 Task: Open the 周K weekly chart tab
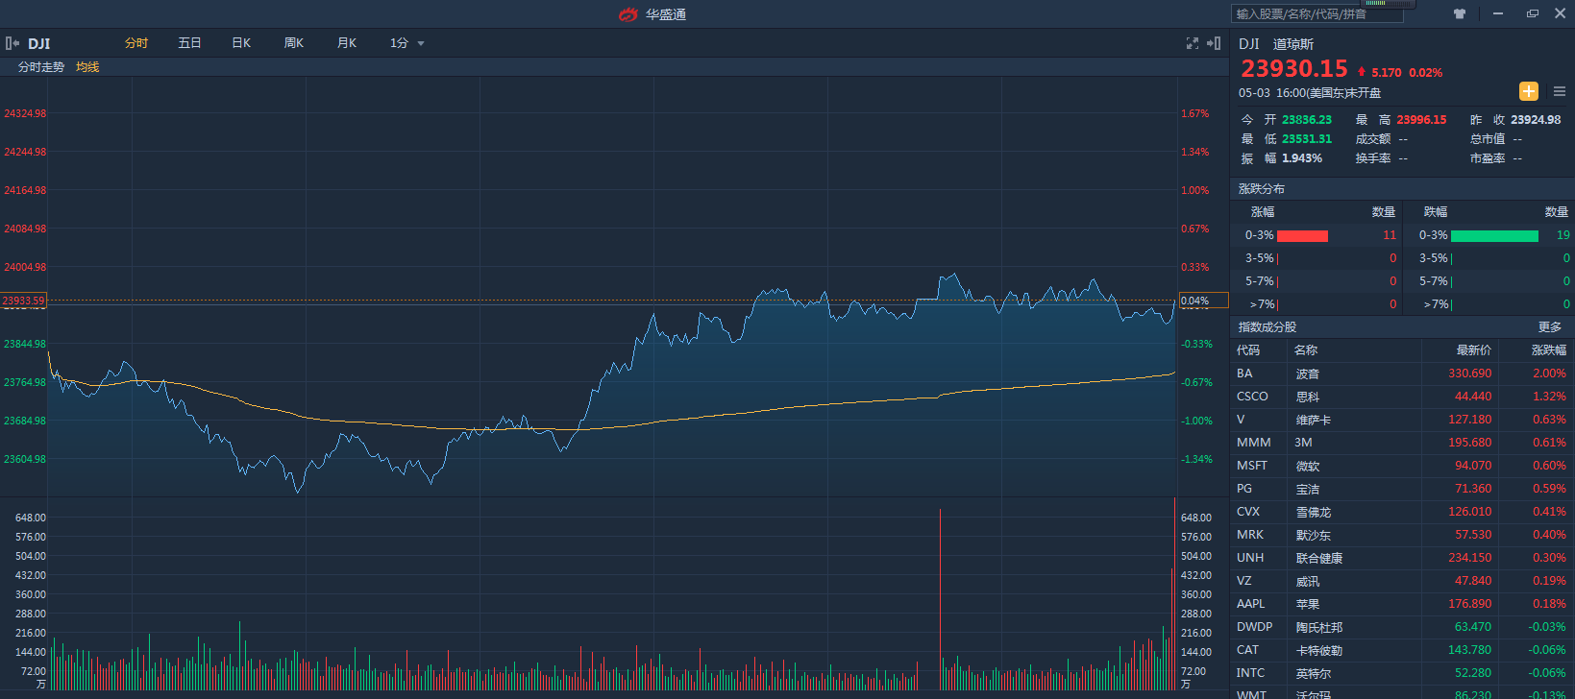[294, 43]
